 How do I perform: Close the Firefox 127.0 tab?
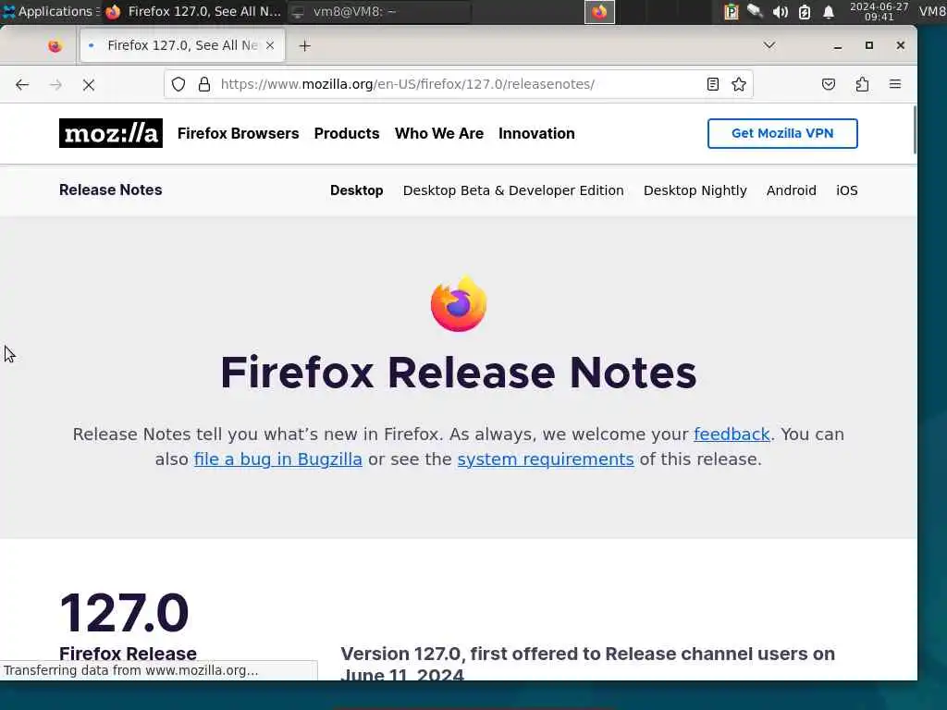[x=270, y=45]
